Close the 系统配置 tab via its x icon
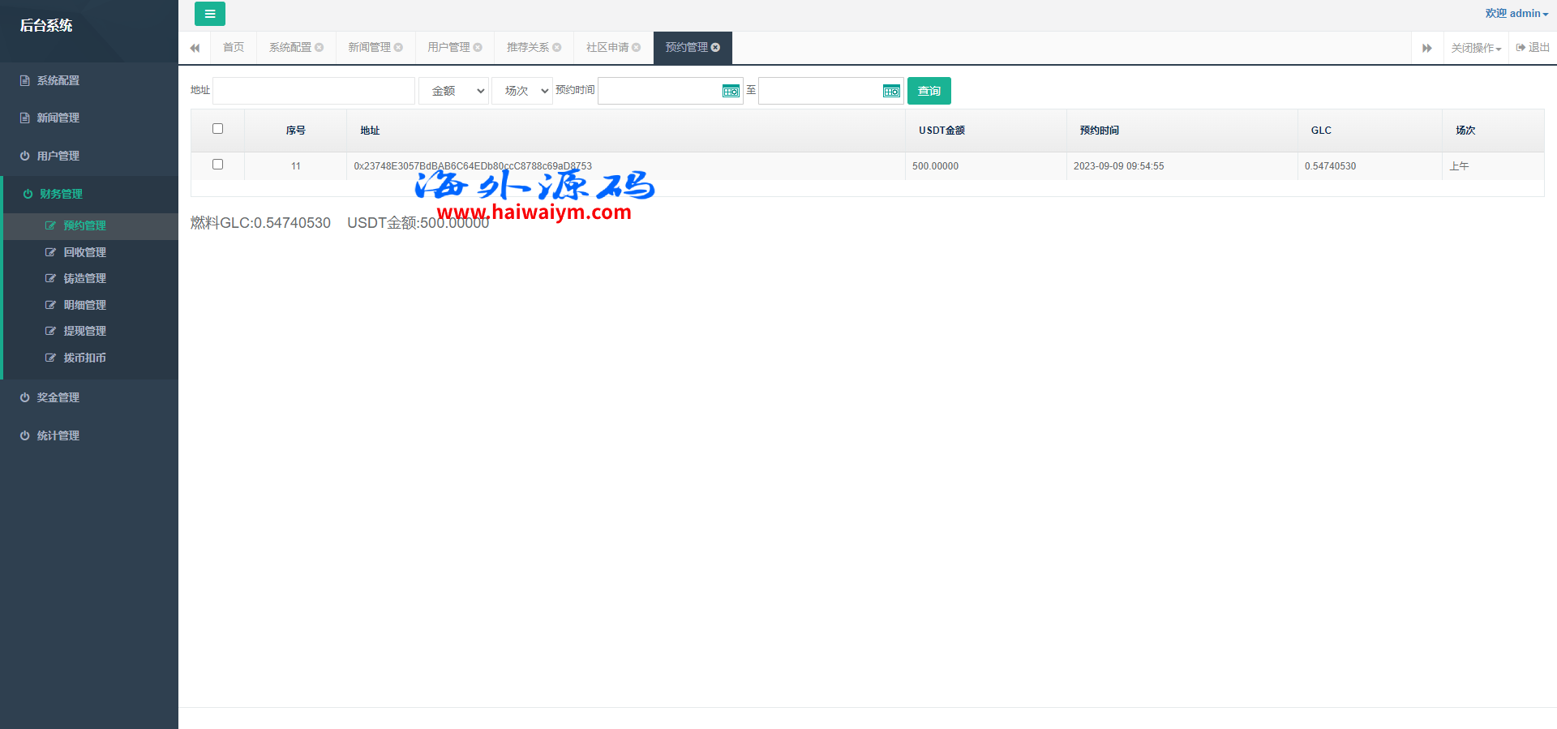The width and height of the screenshot is (1557, 729). 320,48
